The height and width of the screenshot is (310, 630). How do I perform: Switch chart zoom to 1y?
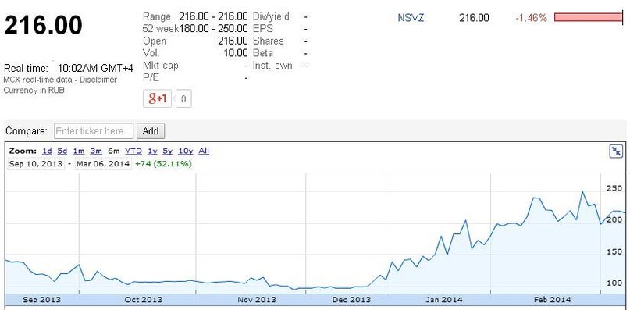152,151
